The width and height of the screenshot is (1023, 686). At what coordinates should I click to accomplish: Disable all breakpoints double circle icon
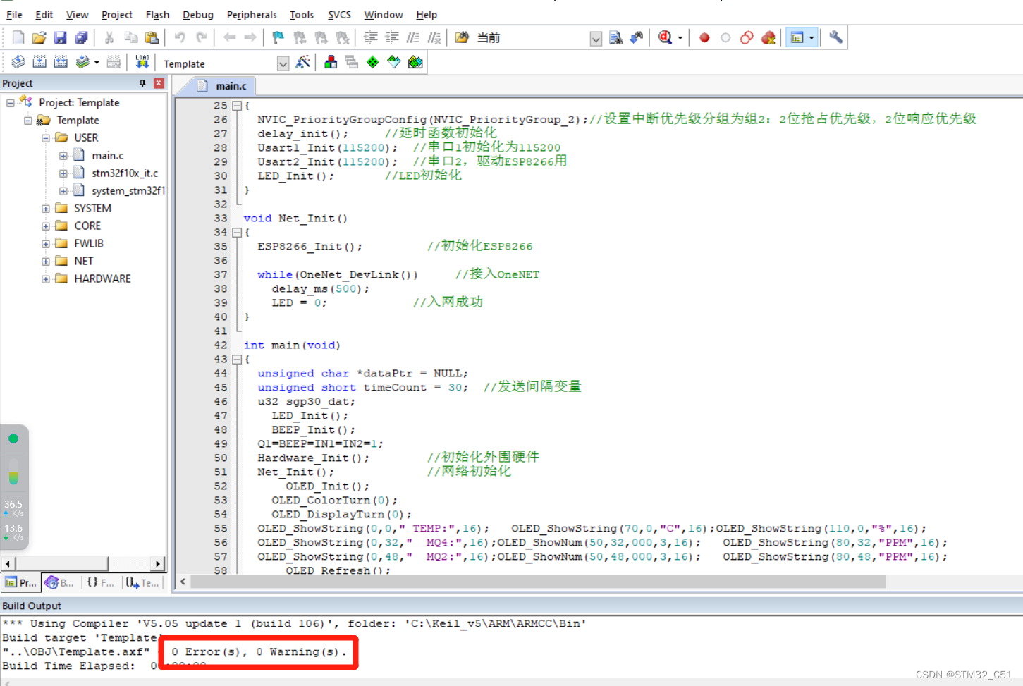pyautogui.click(x=747, y=37)
